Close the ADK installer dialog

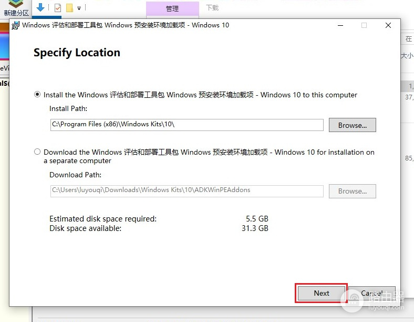(388, 25)
